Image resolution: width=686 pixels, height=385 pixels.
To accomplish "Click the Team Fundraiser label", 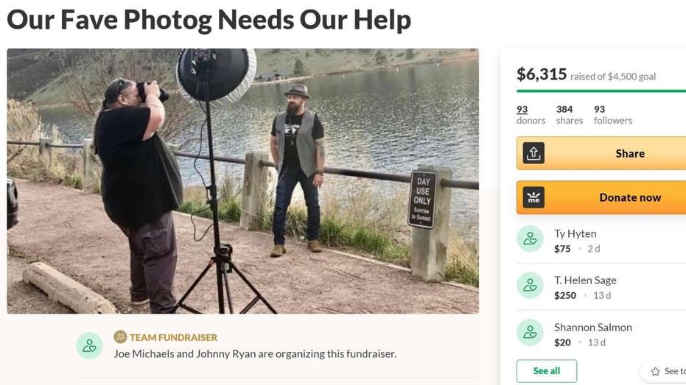I will (x=173, y=337).
